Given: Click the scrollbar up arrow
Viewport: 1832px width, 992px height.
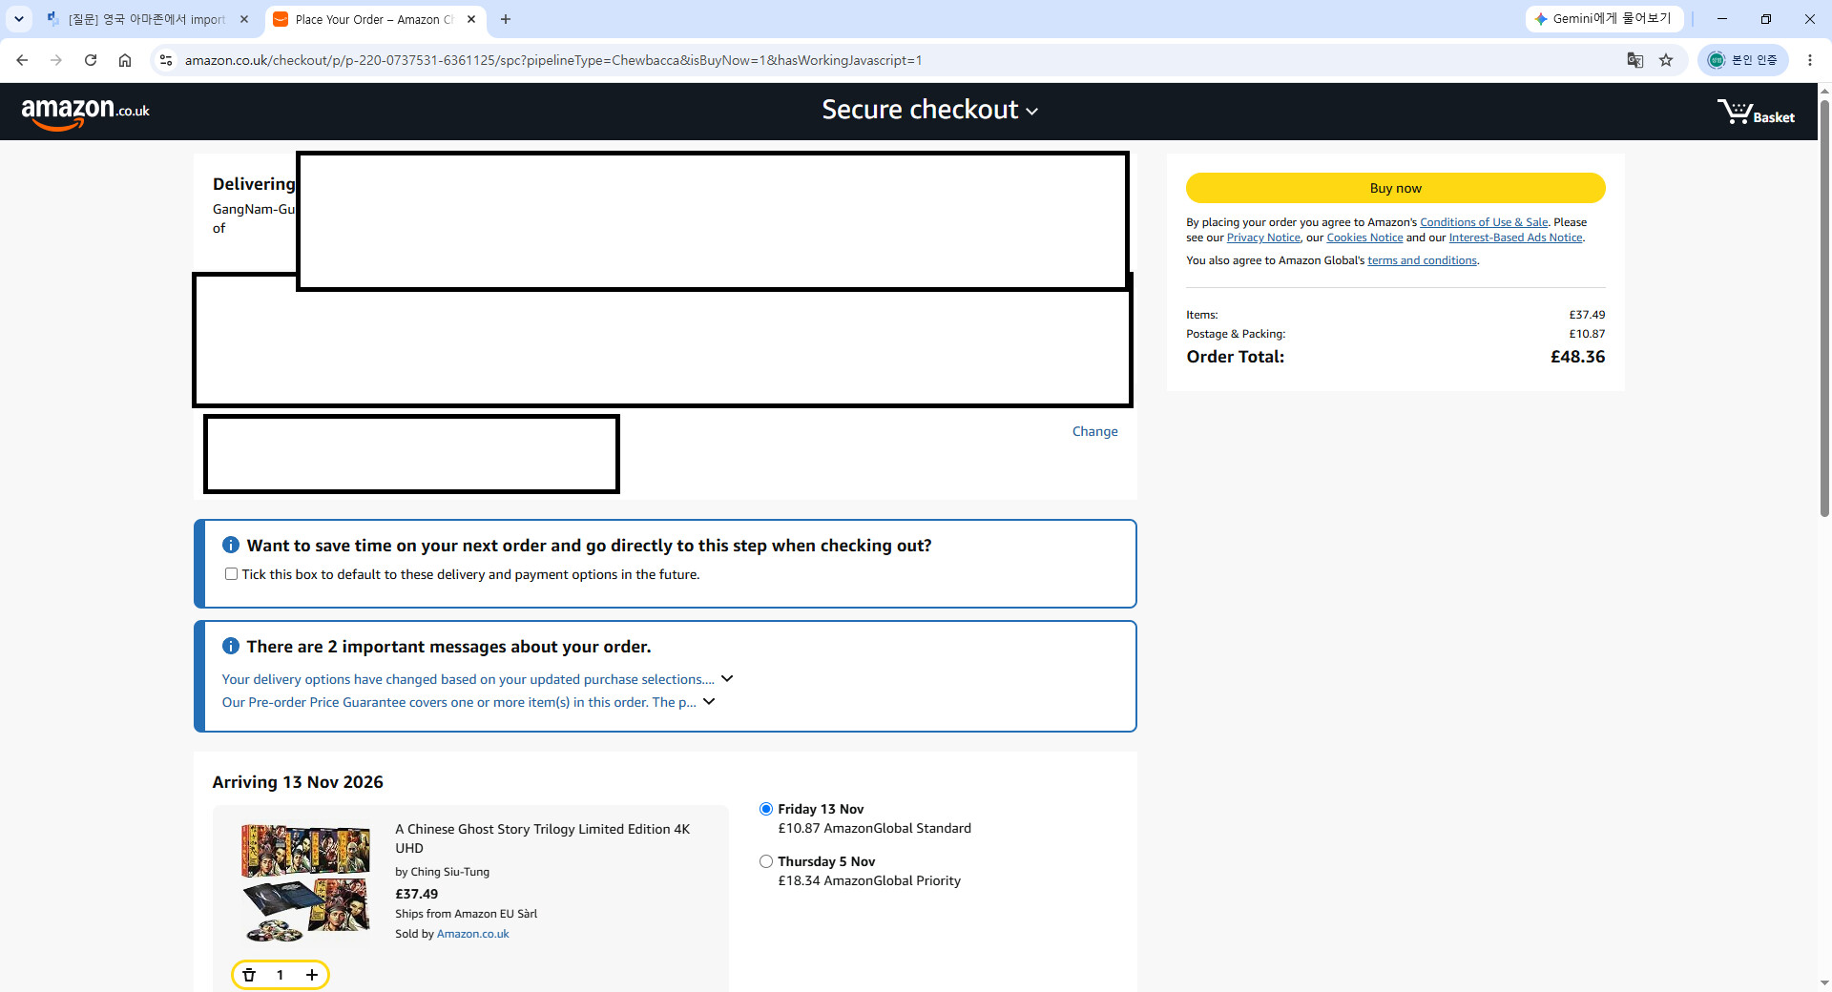Looking at the screenshot, I should pyautogui.click(x=1824, y=91).
